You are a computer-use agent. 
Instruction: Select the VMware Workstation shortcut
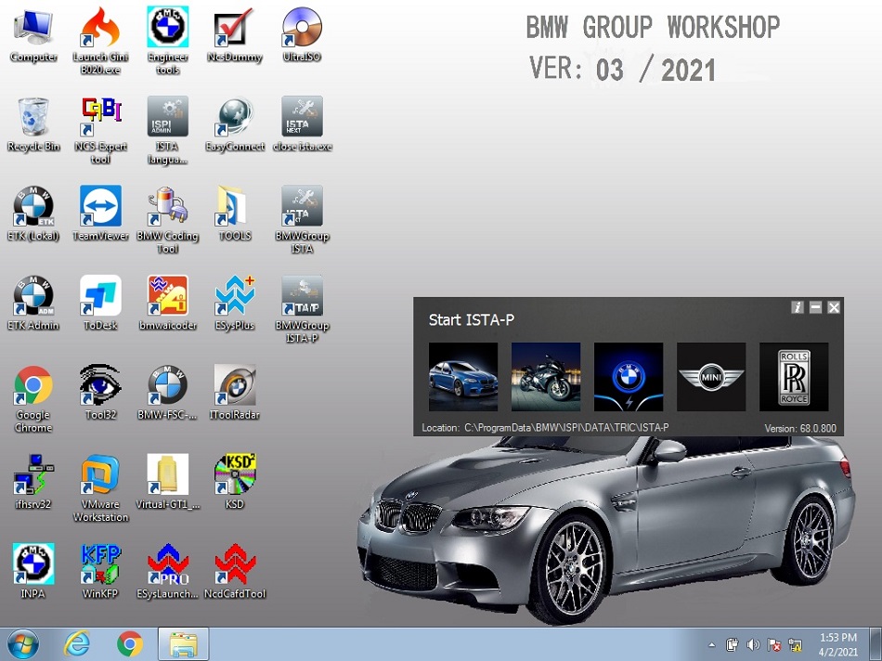point(100,487)
